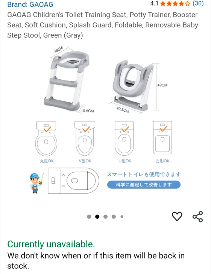This screenshot has width=211, height=274.
Task: Tap the cartoon handyman mascot icon
Action: click(x=36, y=183)
